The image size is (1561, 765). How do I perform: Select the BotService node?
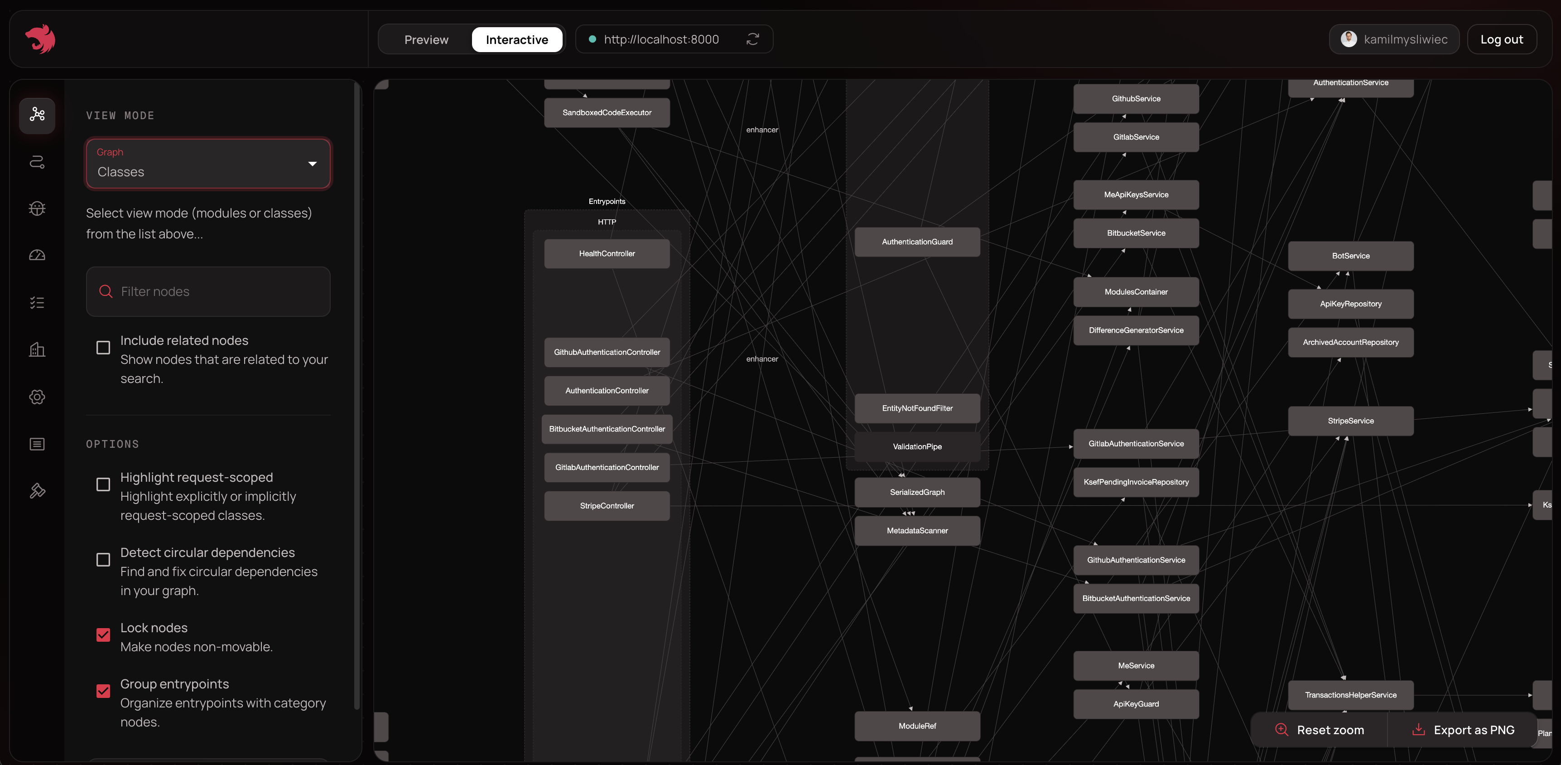(1351, 257)
